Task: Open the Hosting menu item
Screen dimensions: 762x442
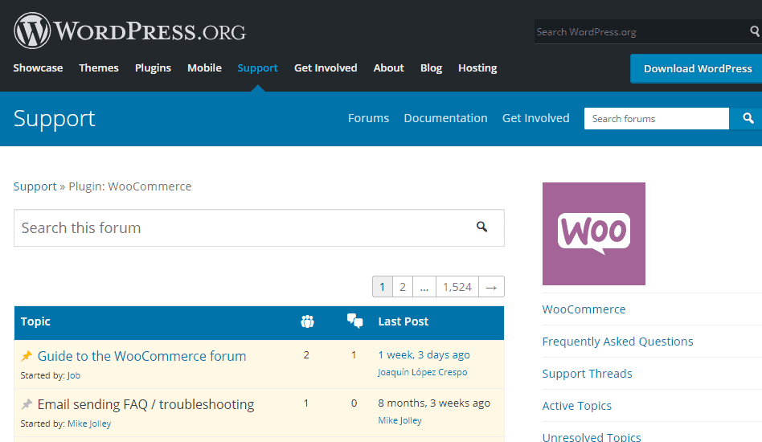Action: click(x=477, y=68)
